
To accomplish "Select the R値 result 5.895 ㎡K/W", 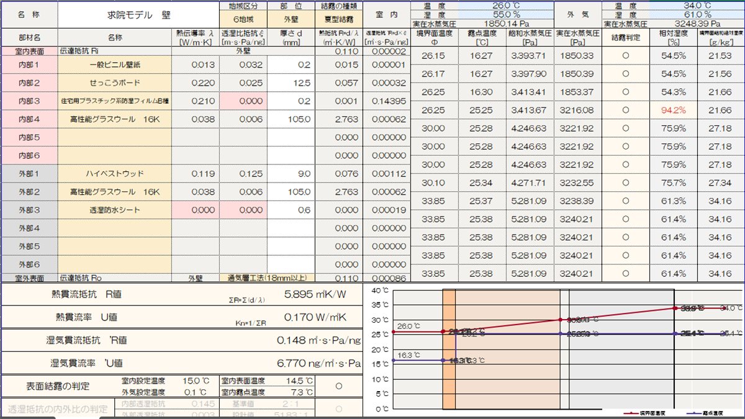I will (x=314, y=295).
